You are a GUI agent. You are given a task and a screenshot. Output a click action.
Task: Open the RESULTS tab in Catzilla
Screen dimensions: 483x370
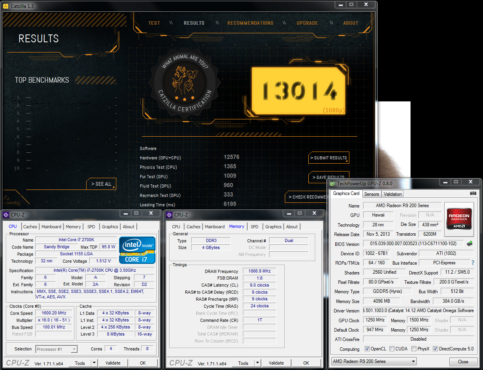(x=194, y=23)
